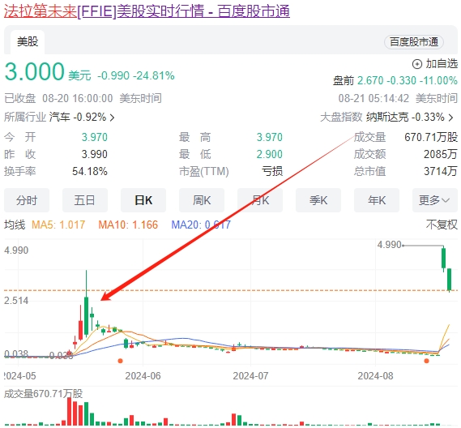
Task: Click the MA10: 1.166 indicator label
Action: point(128,225)
